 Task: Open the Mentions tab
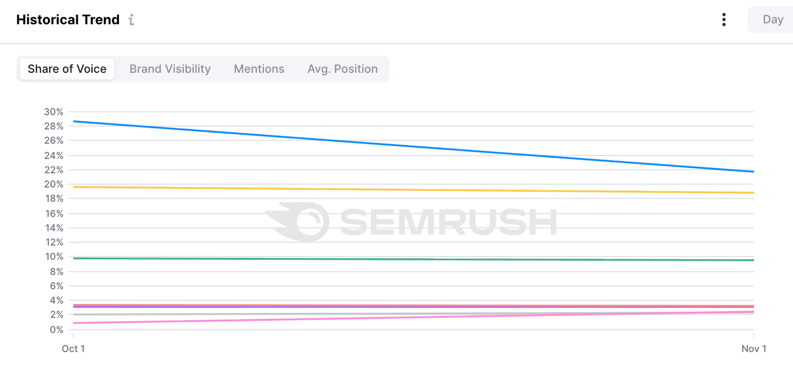[x=259, y=69]
